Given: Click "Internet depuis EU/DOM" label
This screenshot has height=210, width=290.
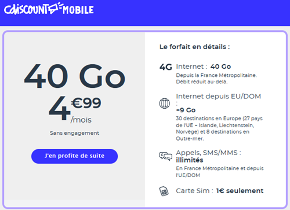Looking at the screenshot, I should coord(219,96).
